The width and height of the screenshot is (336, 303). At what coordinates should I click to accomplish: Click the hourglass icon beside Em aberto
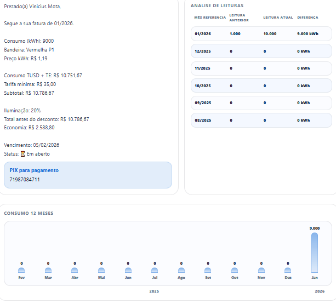coord(22,154)
